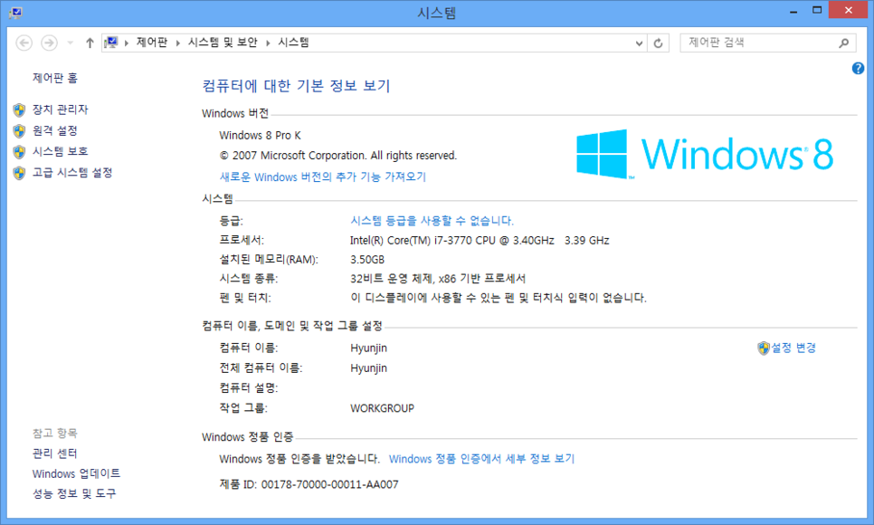Open 관리 센터 link
874x525 pixels.
click(x=54, y=453)
